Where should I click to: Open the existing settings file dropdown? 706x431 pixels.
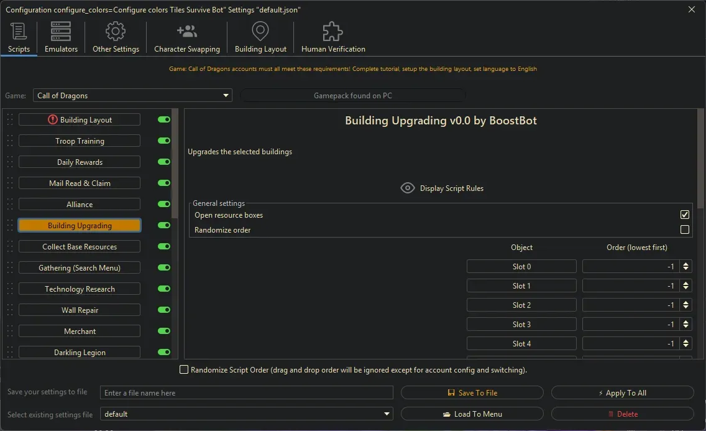tap(387, 414)
